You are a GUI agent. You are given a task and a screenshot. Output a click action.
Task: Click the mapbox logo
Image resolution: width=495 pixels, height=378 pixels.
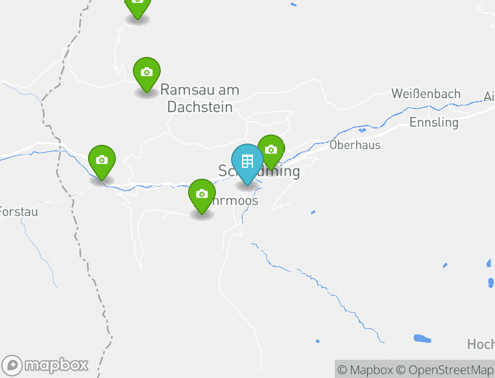pos(44,366)
